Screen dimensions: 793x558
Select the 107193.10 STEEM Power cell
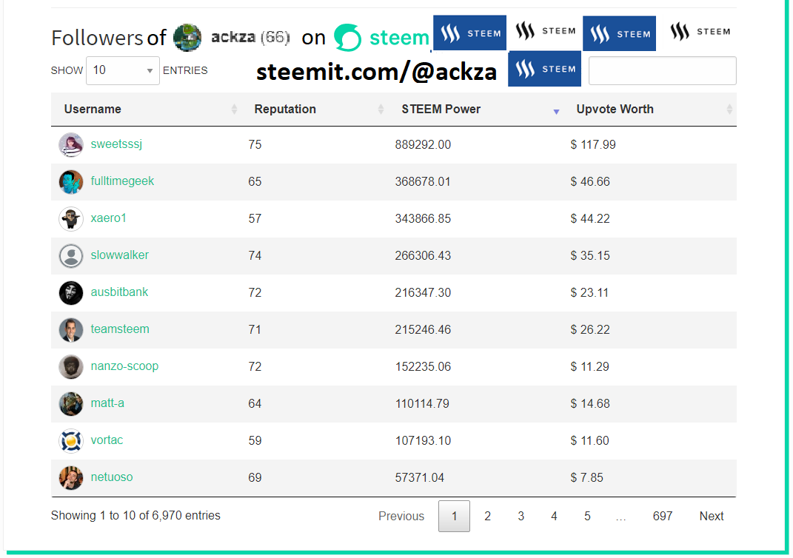[x=423, y=441]
